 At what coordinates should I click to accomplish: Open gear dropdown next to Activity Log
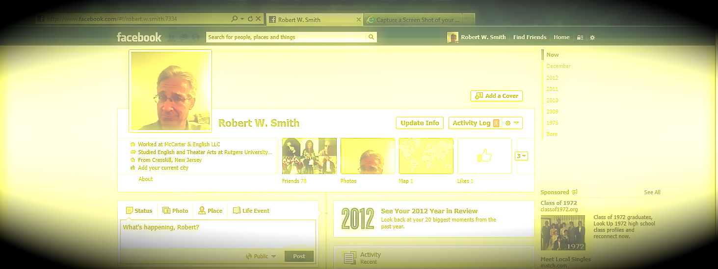(512, 123)
